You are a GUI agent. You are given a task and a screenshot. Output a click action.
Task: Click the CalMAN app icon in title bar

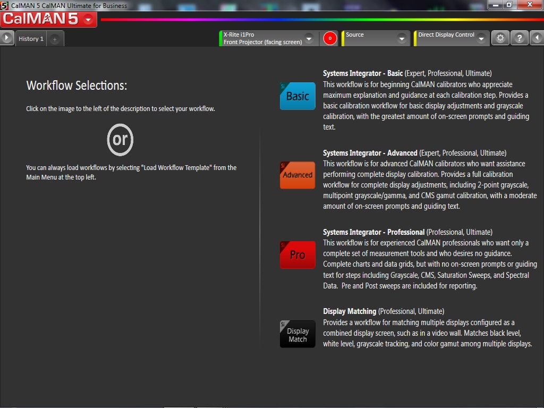point(5,5)
